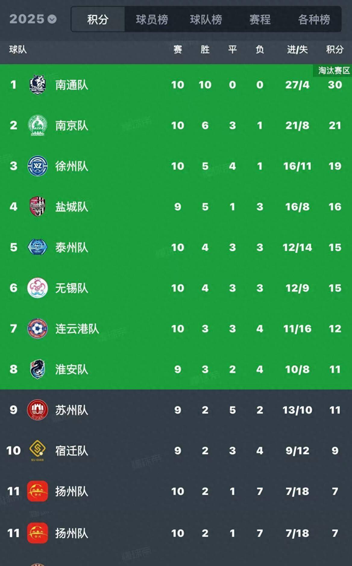
Task: Click the 宿迁队 yellow emblem
Action: pyautogui.click(x=37, y=450)
